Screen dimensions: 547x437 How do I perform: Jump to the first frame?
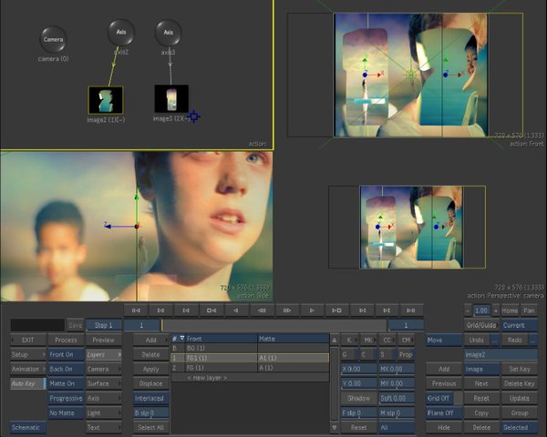pyautogui.click(x=134, y=310)
